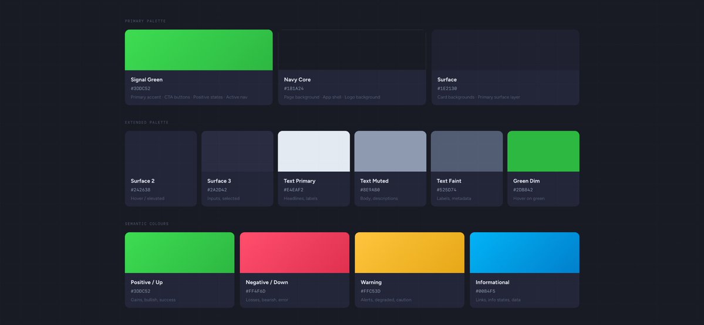Choose the Green Dim swatch

pos(543,151)
